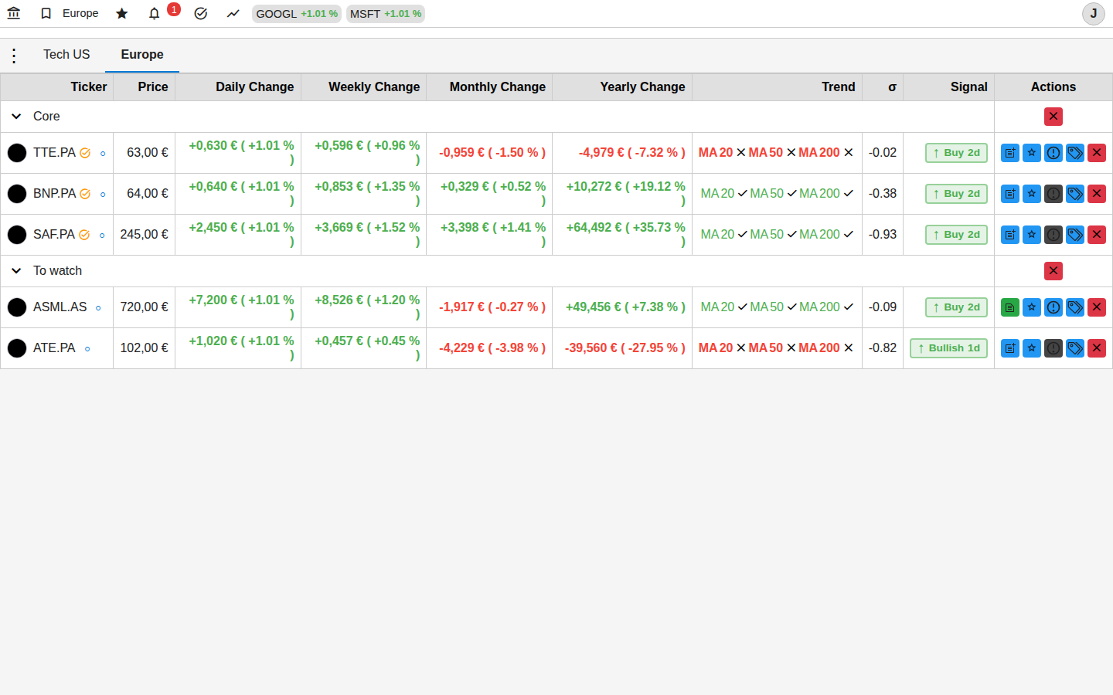Delete the Core group

click(x=1053, y=117)
